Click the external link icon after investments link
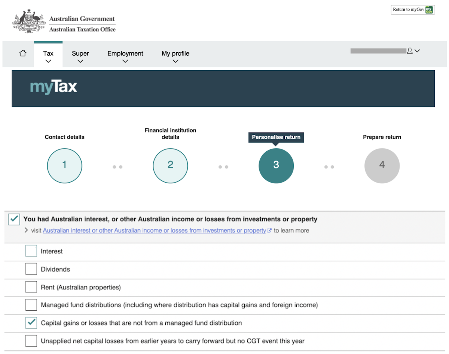This screenshot has width=449, height=354. 269,230
